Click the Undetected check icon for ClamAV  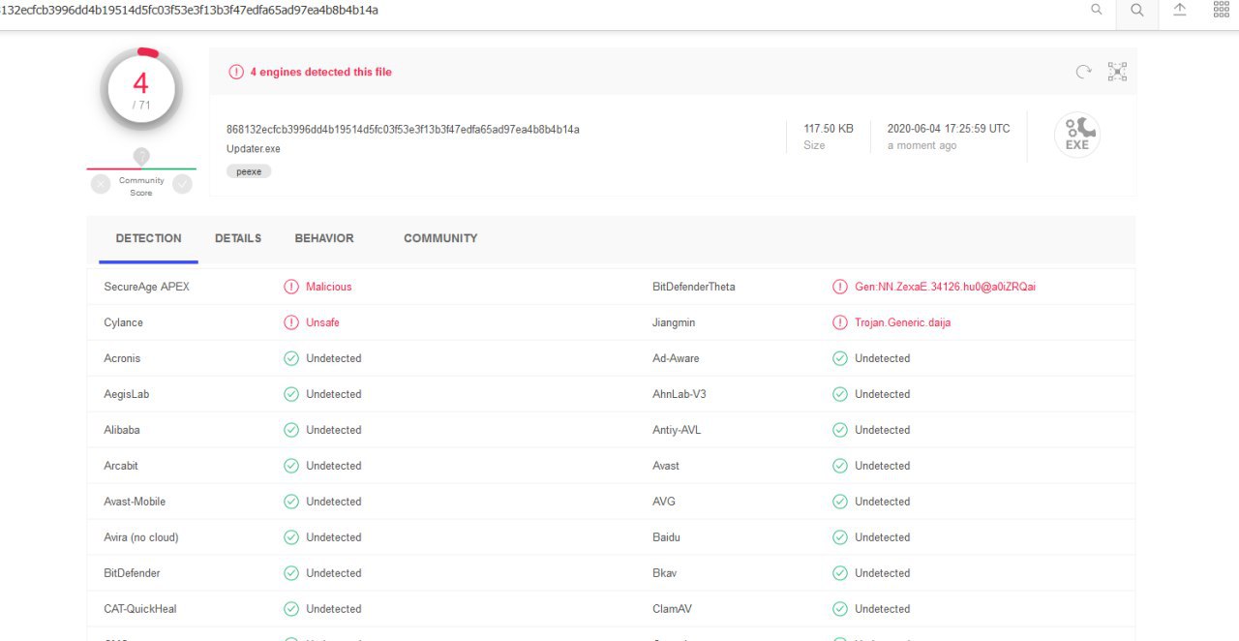coord(840,609)
